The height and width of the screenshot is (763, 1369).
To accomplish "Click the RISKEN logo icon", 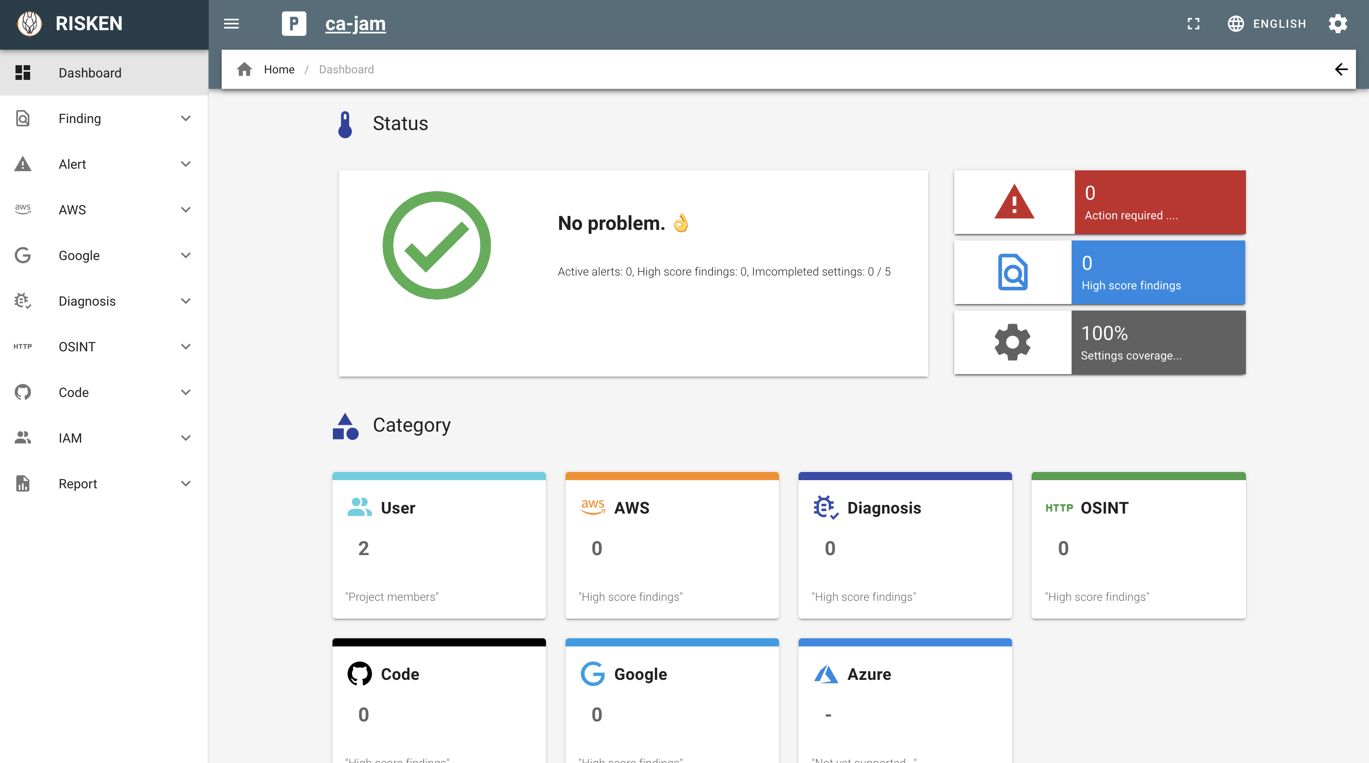I will click(29, 23).
